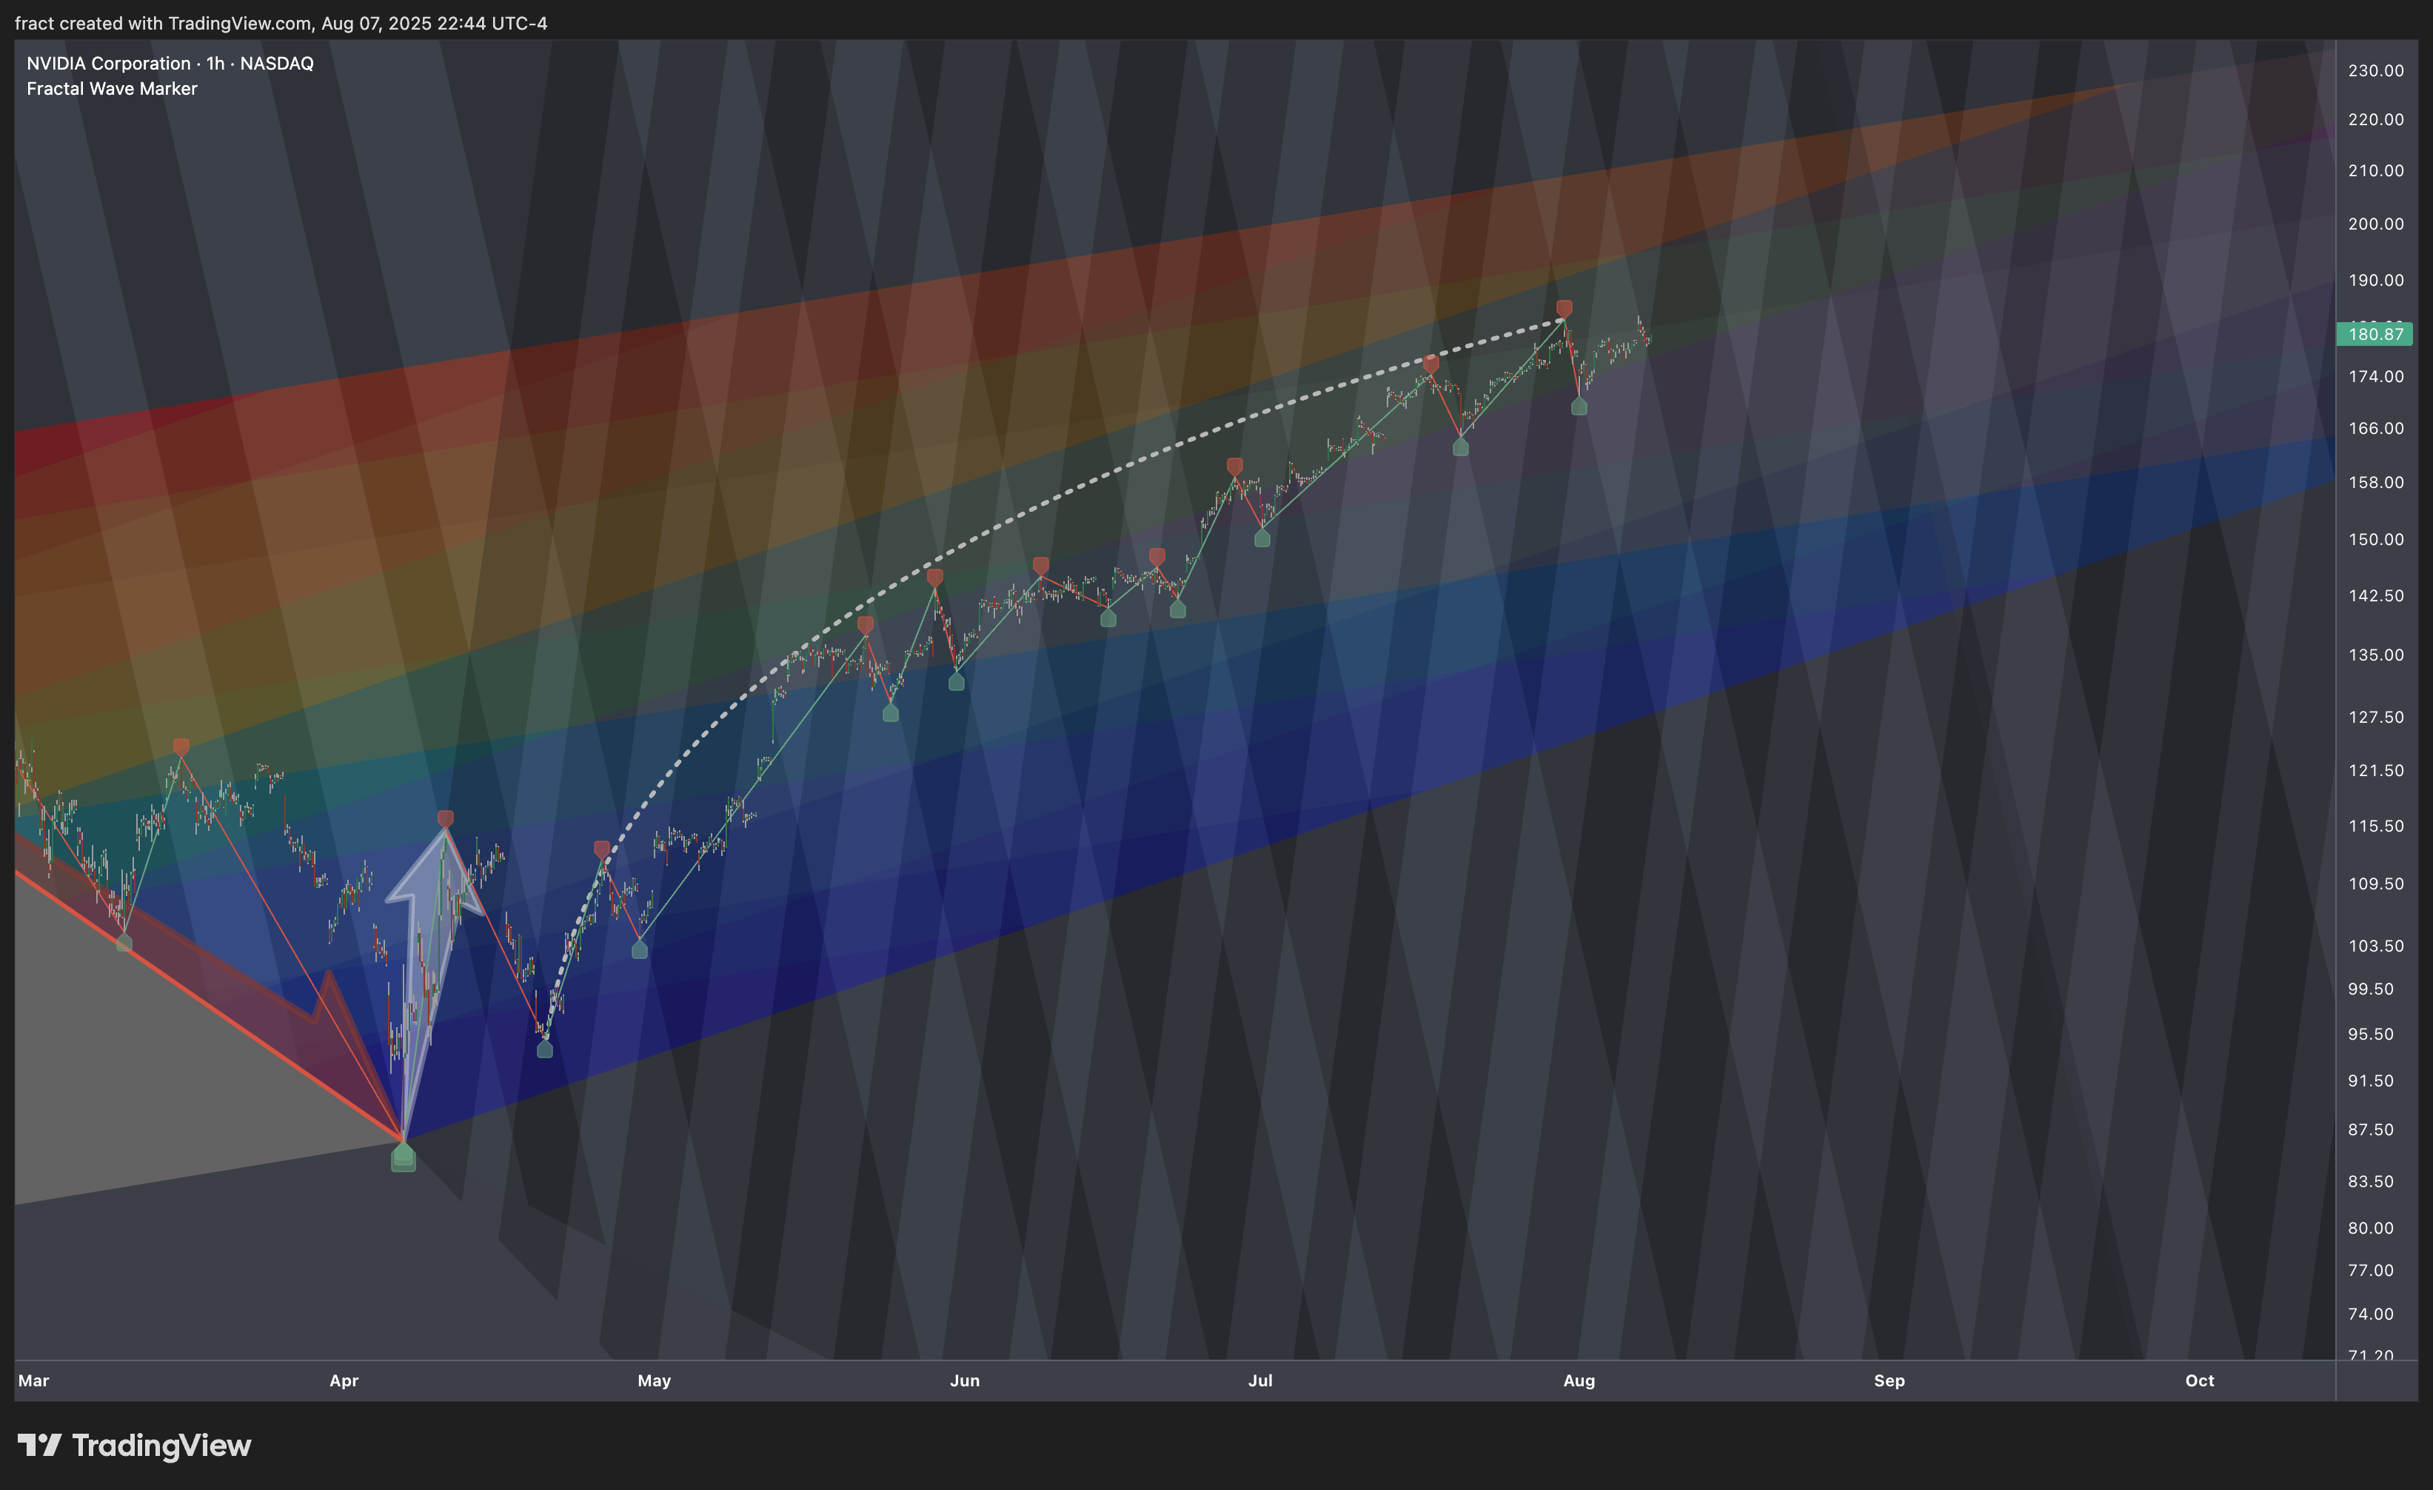The height and width of the screenshot is (1490, 2433).
Task: Click the 150.00 price axis label
Action: click(x=2376, y=539)
